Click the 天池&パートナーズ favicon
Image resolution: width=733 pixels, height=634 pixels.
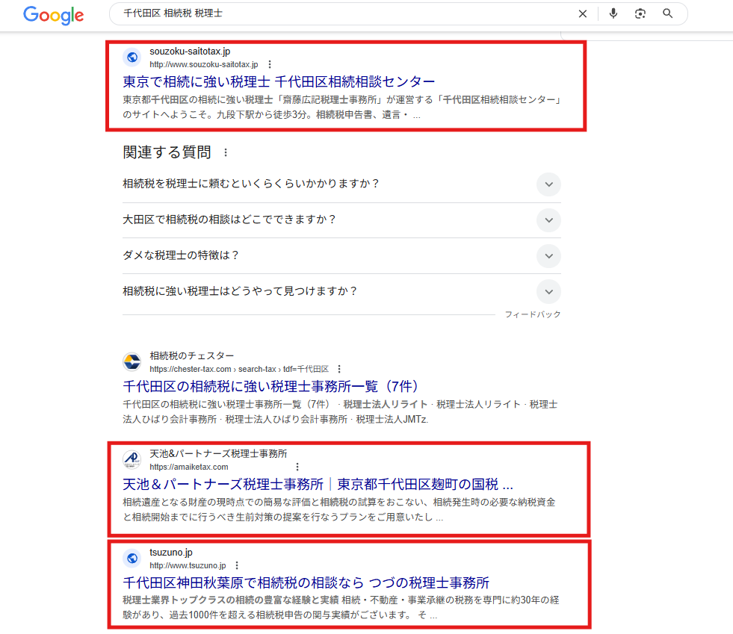[132, 459]
